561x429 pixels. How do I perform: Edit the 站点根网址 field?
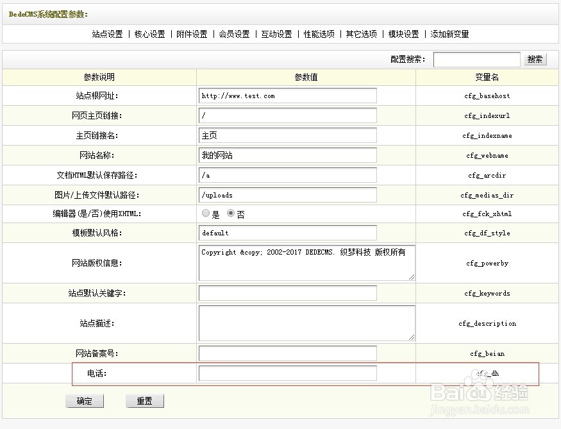coord(288,96)
